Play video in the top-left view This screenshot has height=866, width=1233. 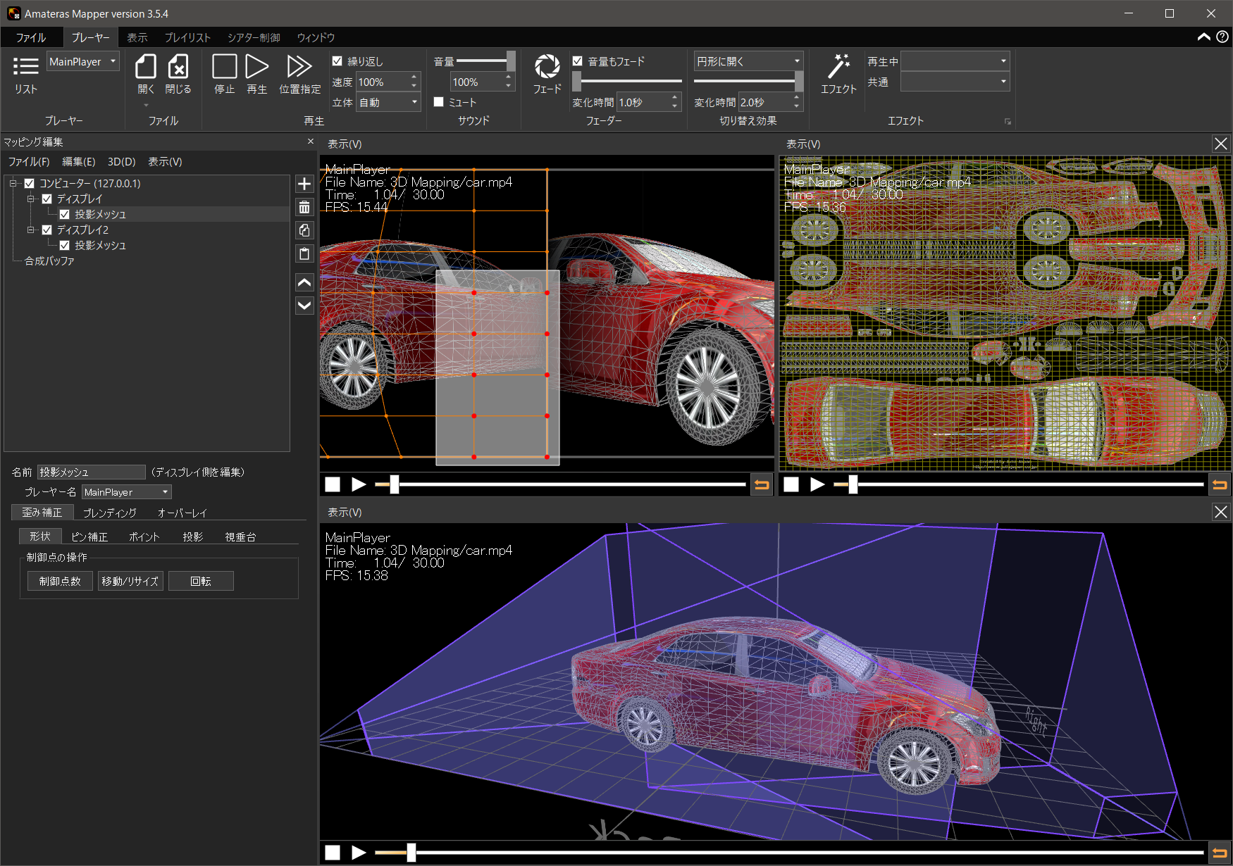point(359,484)
